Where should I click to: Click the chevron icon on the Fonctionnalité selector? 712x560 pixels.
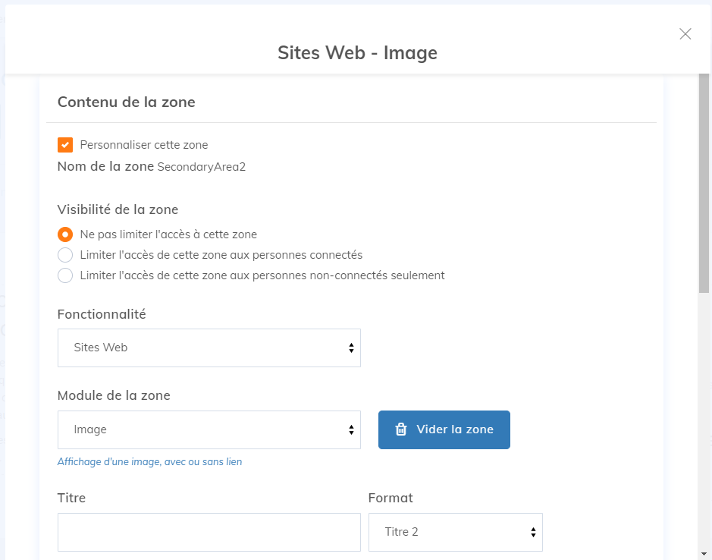pyautogui.click(x=350, y=348)
